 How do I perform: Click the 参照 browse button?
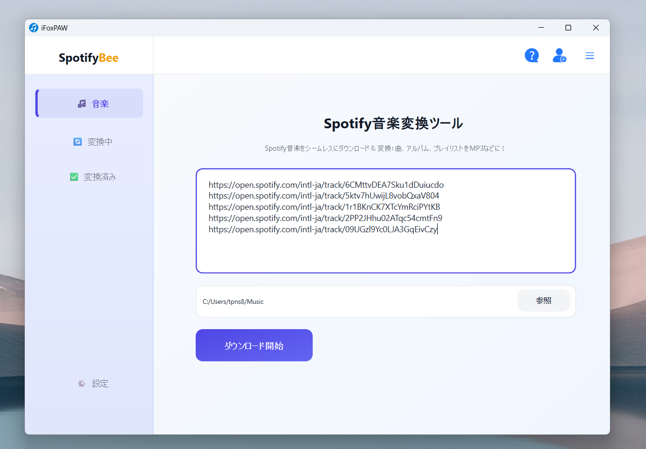click(x=543, y=301)
